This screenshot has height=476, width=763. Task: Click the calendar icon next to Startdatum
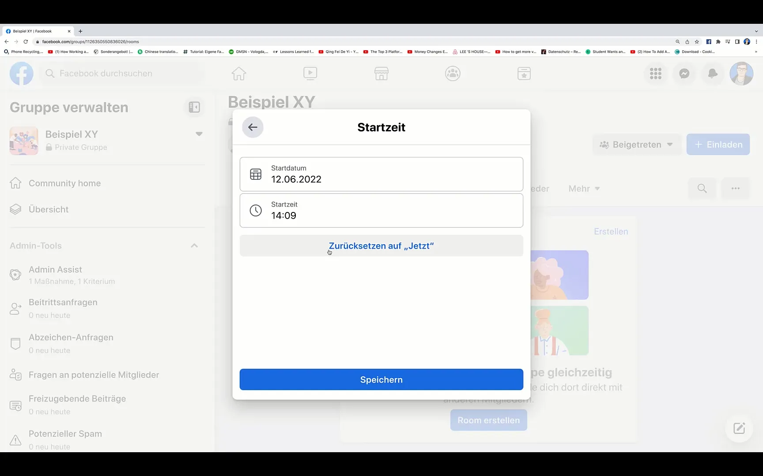coord(256,174)
